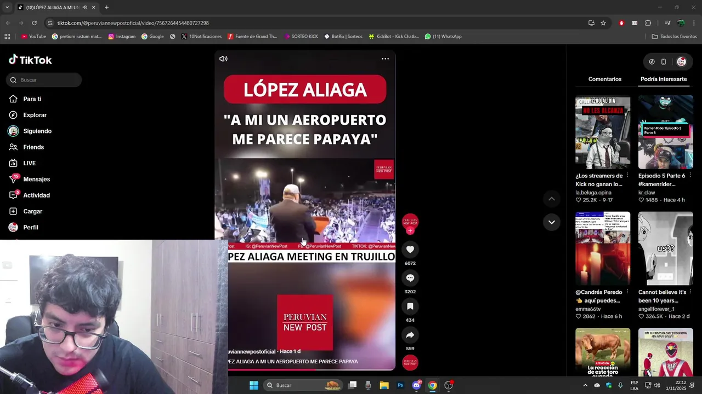Click kr_claw username link
Image resolution: width=702 pixels, height=394 pixels.
tap(647, 193)
